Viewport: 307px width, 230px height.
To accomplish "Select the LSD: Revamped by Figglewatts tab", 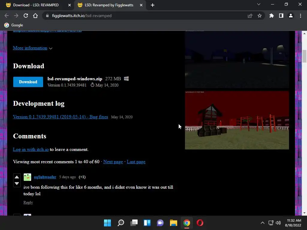I will click(x=109, y=5).
